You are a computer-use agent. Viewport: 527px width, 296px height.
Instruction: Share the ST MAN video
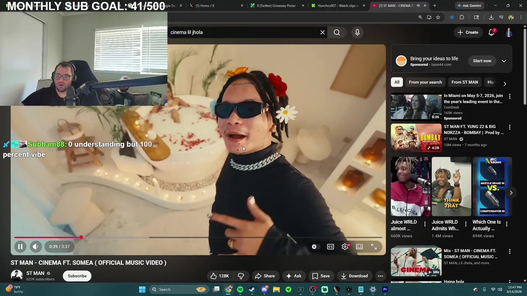(x=265, y=276)
